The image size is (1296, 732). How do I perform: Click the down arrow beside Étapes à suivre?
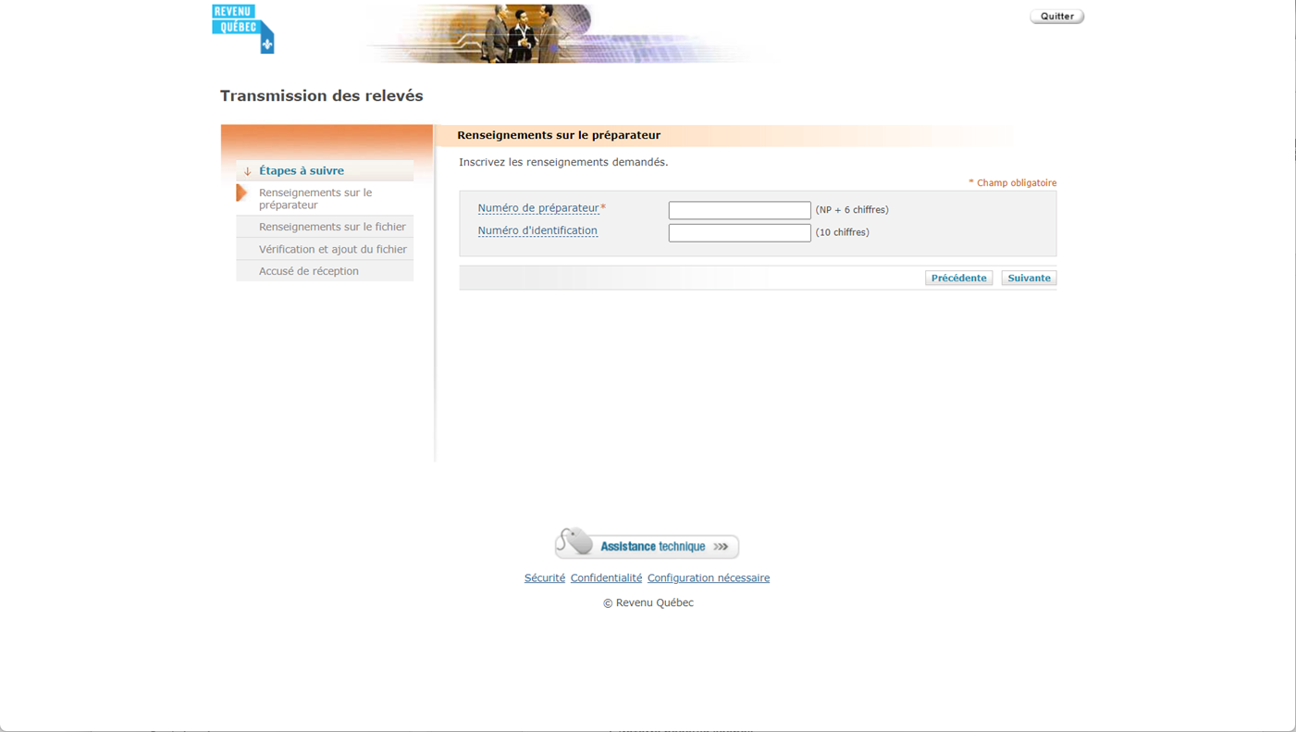[x=247, y=171]
